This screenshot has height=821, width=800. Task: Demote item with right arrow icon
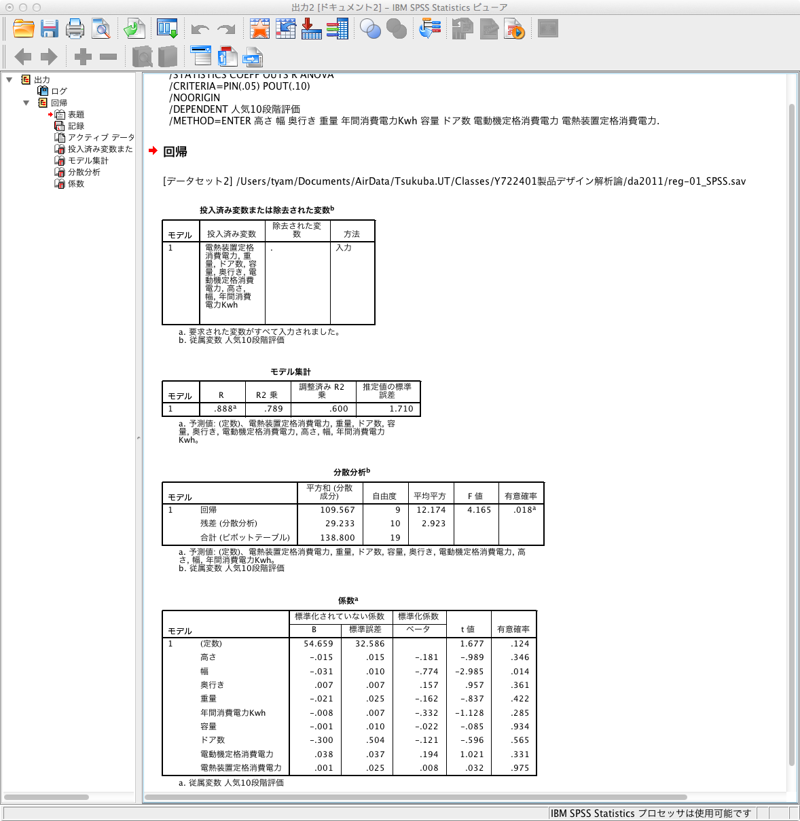49,57
